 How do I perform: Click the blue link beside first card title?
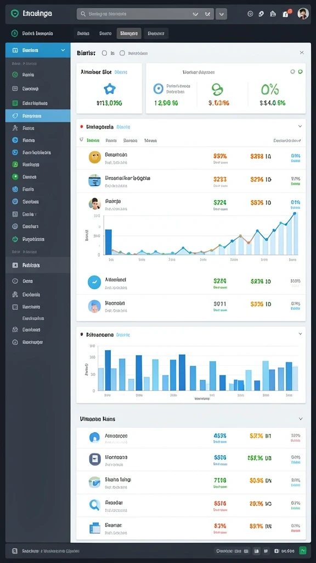tap(121, 72)
